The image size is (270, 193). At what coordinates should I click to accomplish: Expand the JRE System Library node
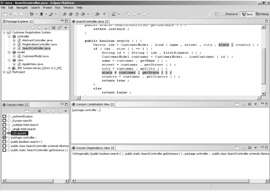click(9, 68)
